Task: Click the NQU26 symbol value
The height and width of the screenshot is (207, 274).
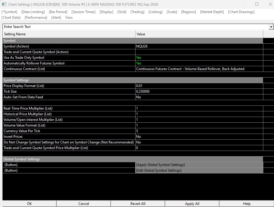Action: [199, 46]
